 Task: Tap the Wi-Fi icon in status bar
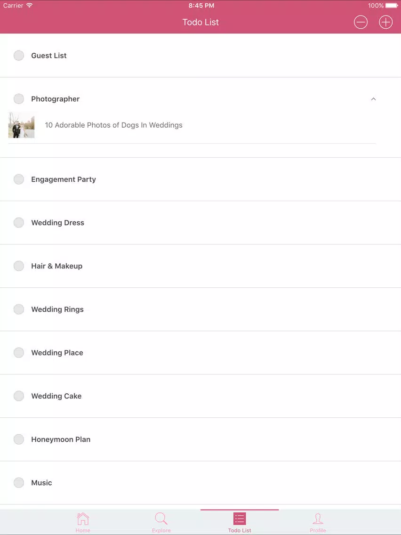(30, 6)
